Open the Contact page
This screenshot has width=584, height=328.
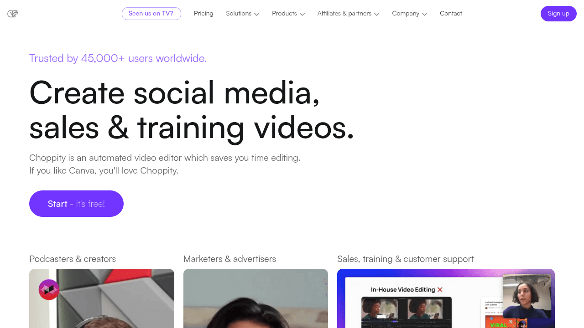(451, 14)
